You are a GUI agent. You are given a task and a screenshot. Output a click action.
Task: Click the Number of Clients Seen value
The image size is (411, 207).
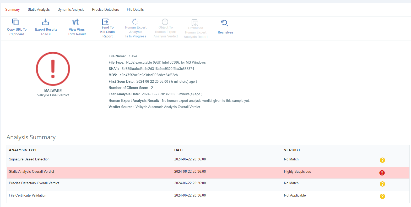coord(152,88)
